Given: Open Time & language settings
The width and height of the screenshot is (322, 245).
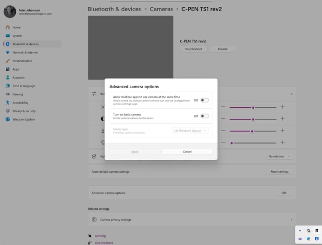Looking at the screenshot, I should 24,86.
